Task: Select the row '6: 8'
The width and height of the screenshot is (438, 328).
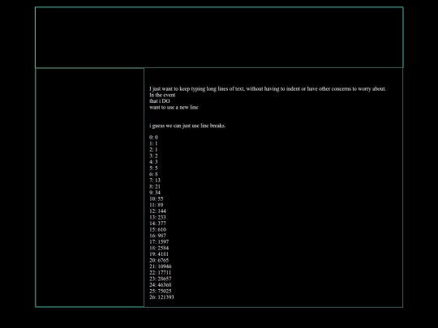Action: (153, 174)
